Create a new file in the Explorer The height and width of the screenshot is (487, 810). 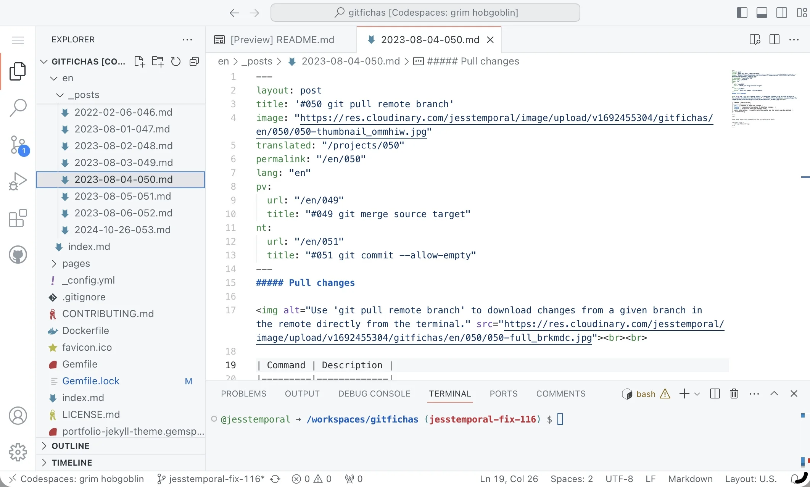tap(139, 61)
